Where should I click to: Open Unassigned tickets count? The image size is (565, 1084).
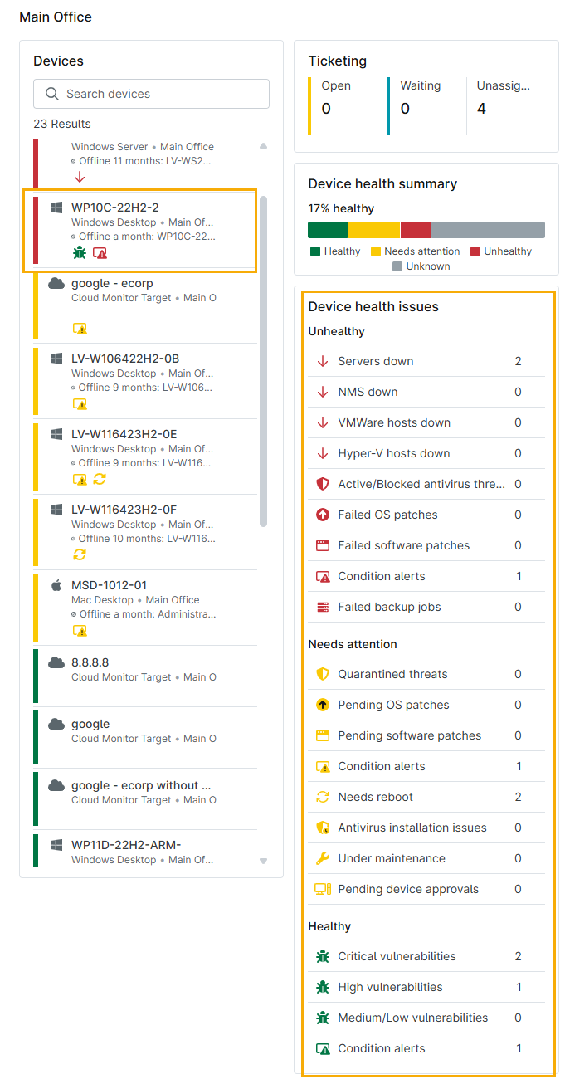click(481, 109)
